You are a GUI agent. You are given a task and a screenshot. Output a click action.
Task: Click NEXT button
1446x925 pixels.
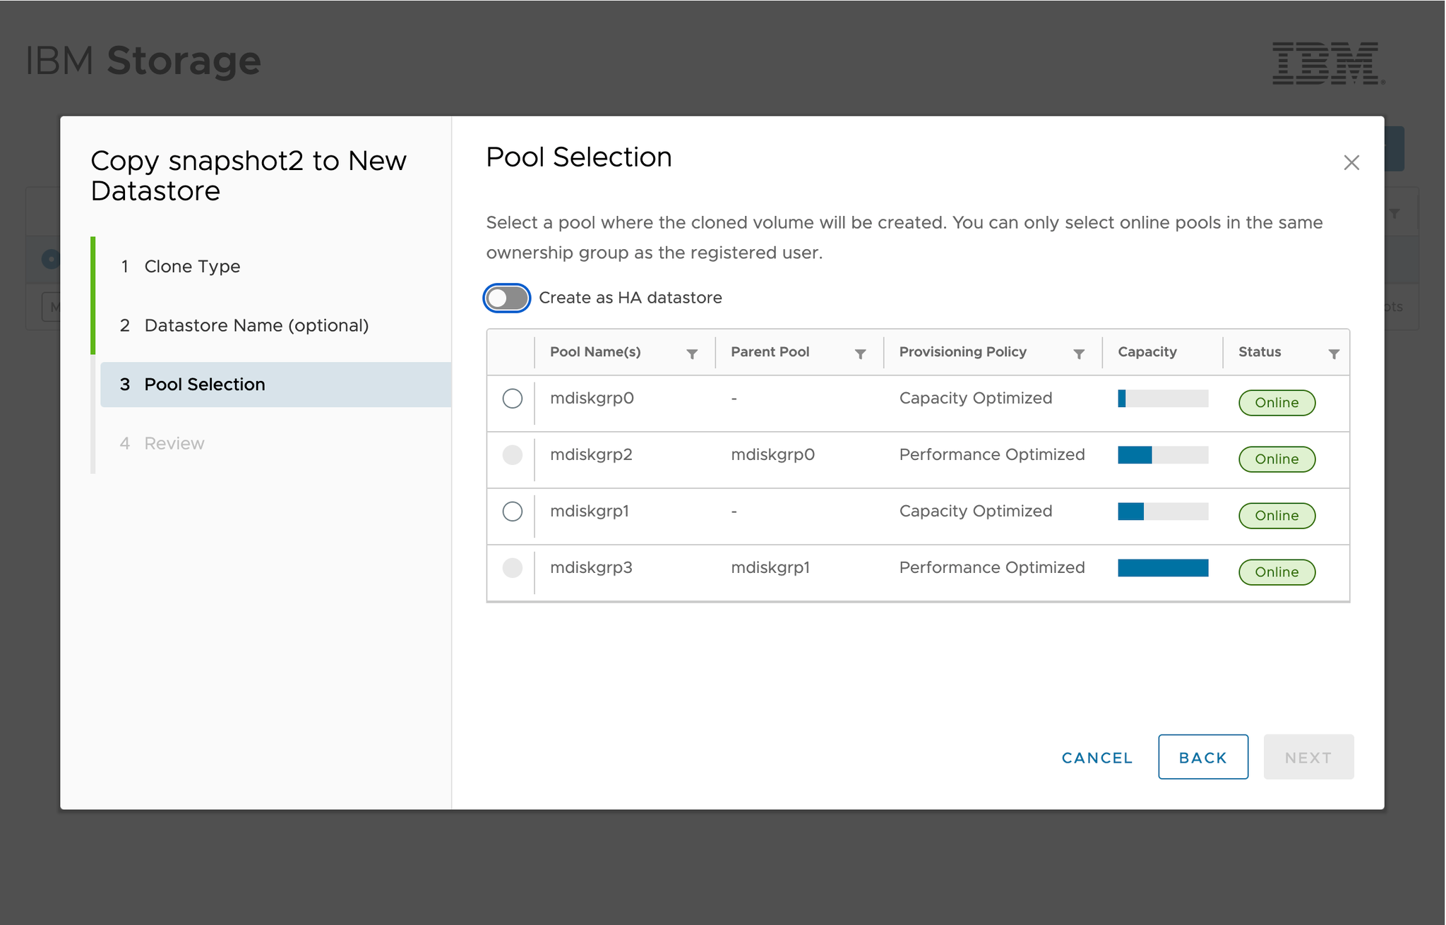[1308, 758]
